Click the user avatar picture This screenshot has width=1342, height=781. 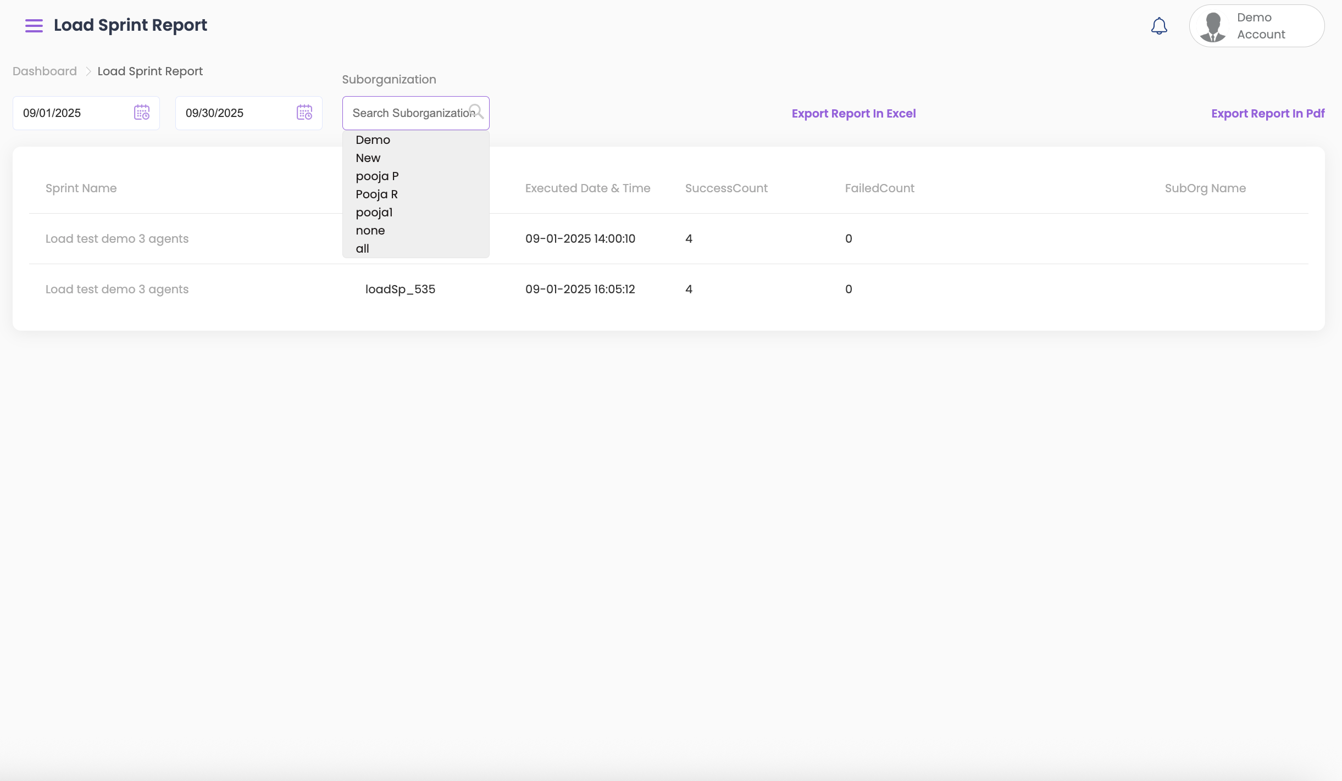1213,26
